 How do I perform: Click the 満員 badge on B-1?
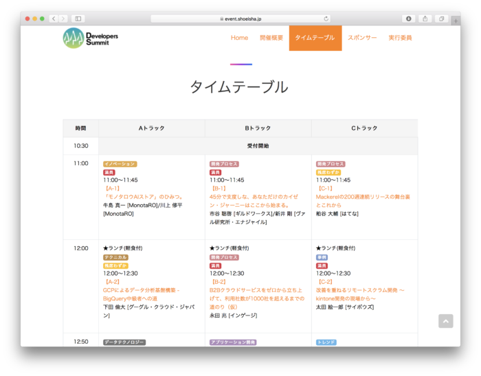click(x=215, y=173)
